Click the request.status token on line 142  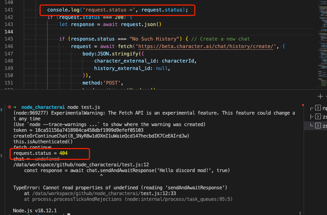click(x=79, y=17)
